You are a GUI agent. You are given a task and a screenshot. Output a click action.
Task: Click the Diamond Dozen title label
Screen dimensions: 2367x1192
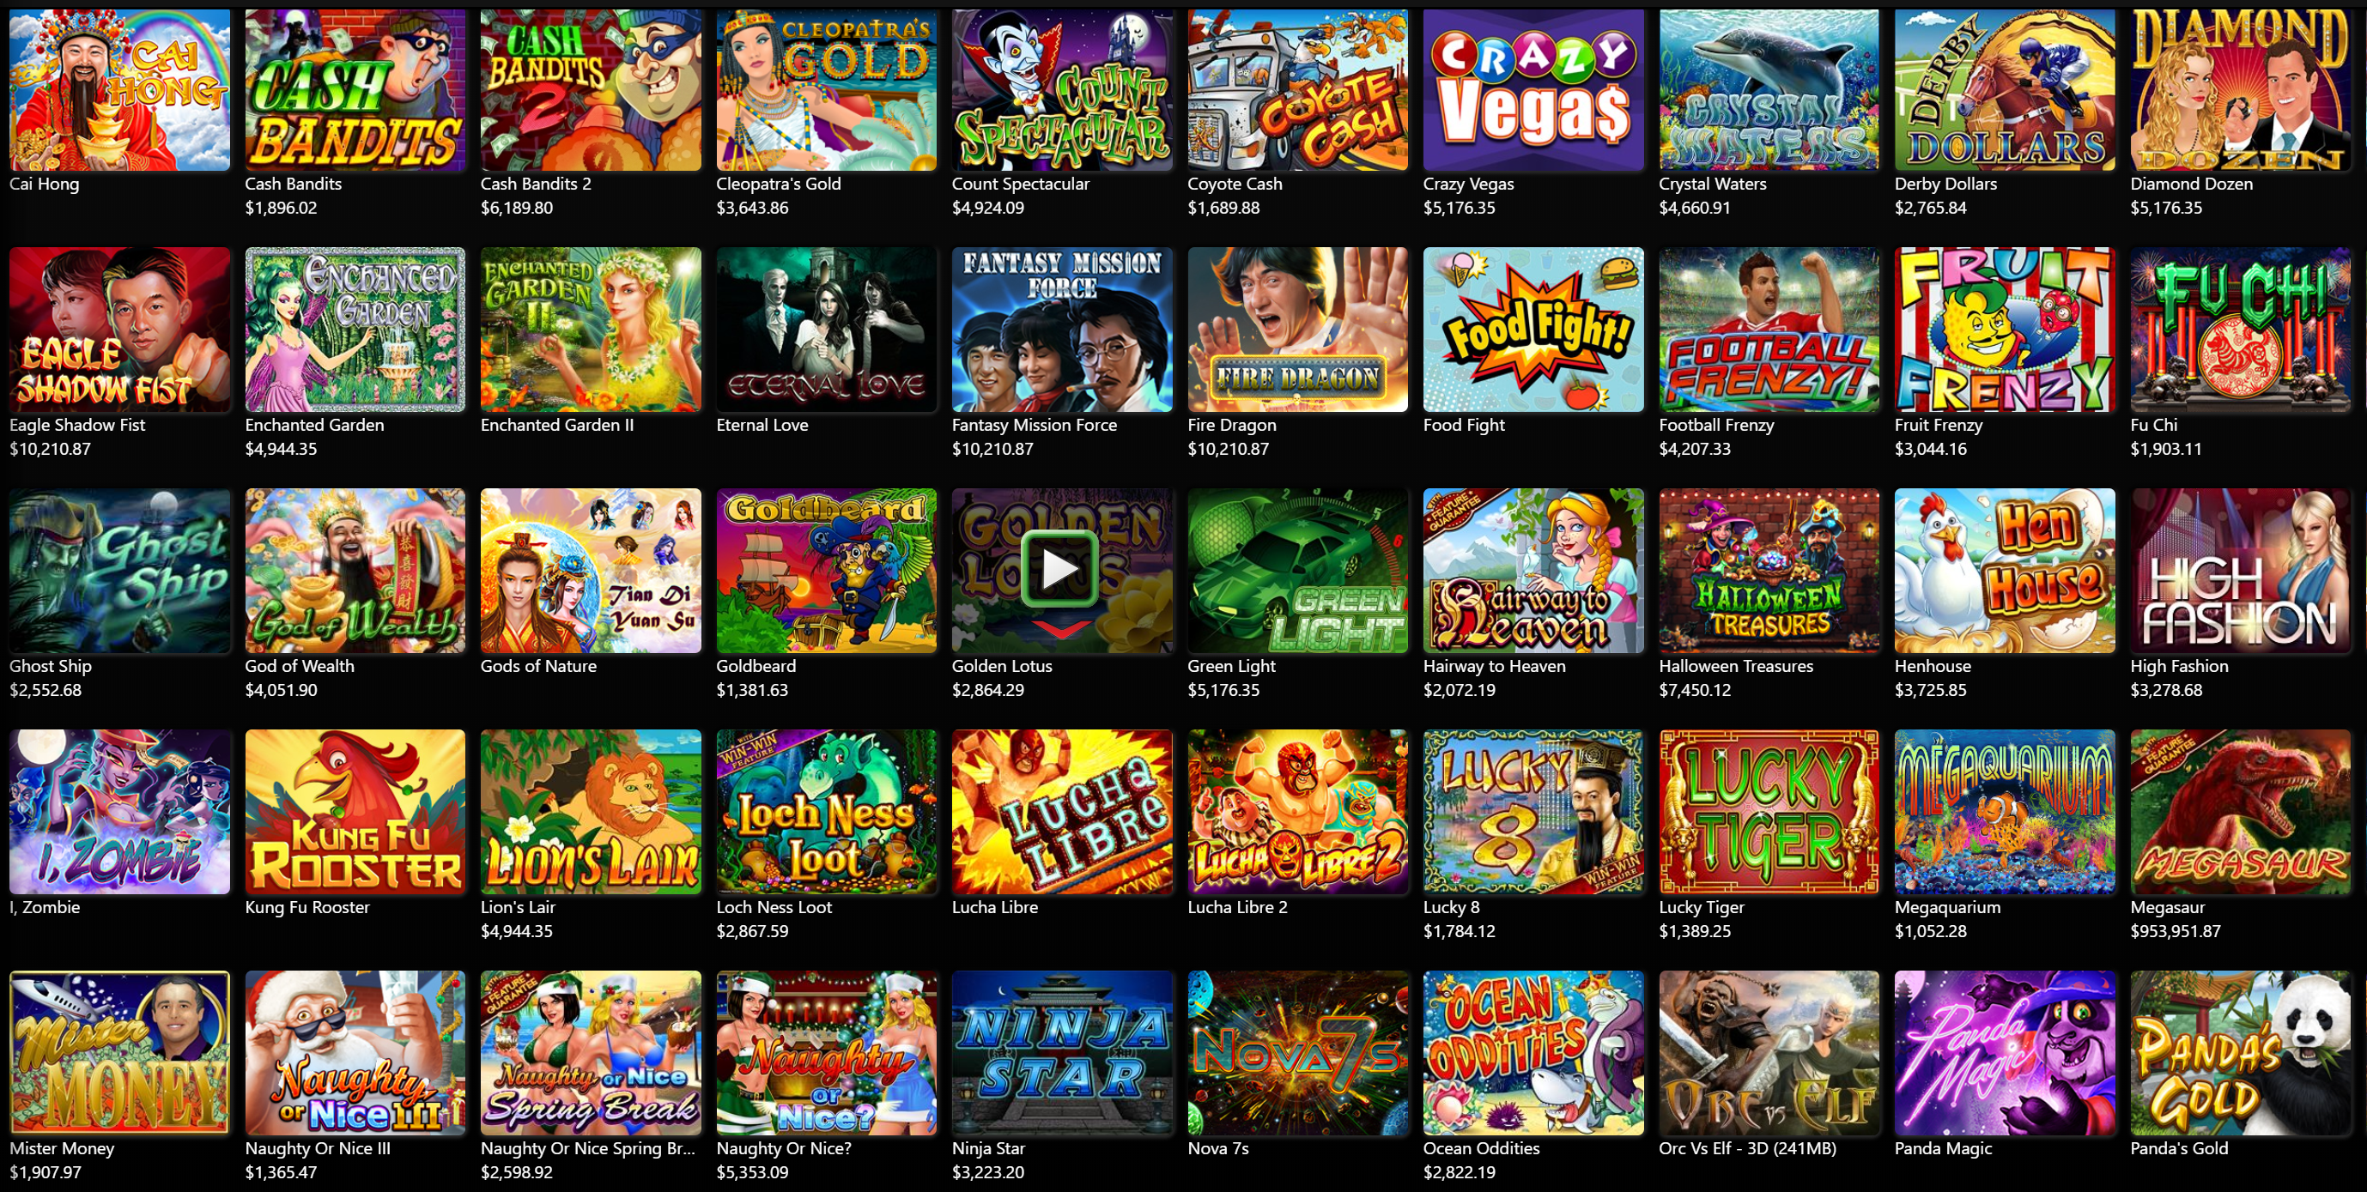coord(2192,184)
